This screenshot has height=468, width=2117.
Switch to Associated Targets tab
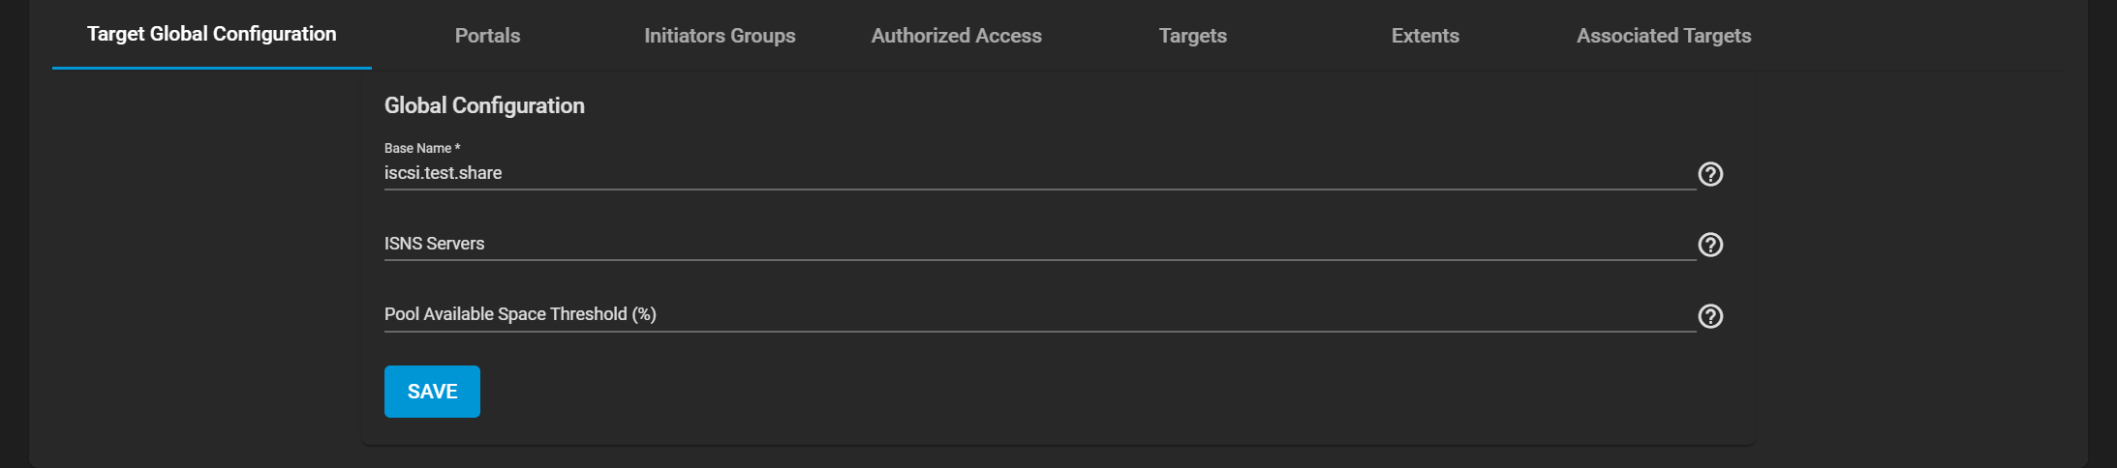point(1663,36)
